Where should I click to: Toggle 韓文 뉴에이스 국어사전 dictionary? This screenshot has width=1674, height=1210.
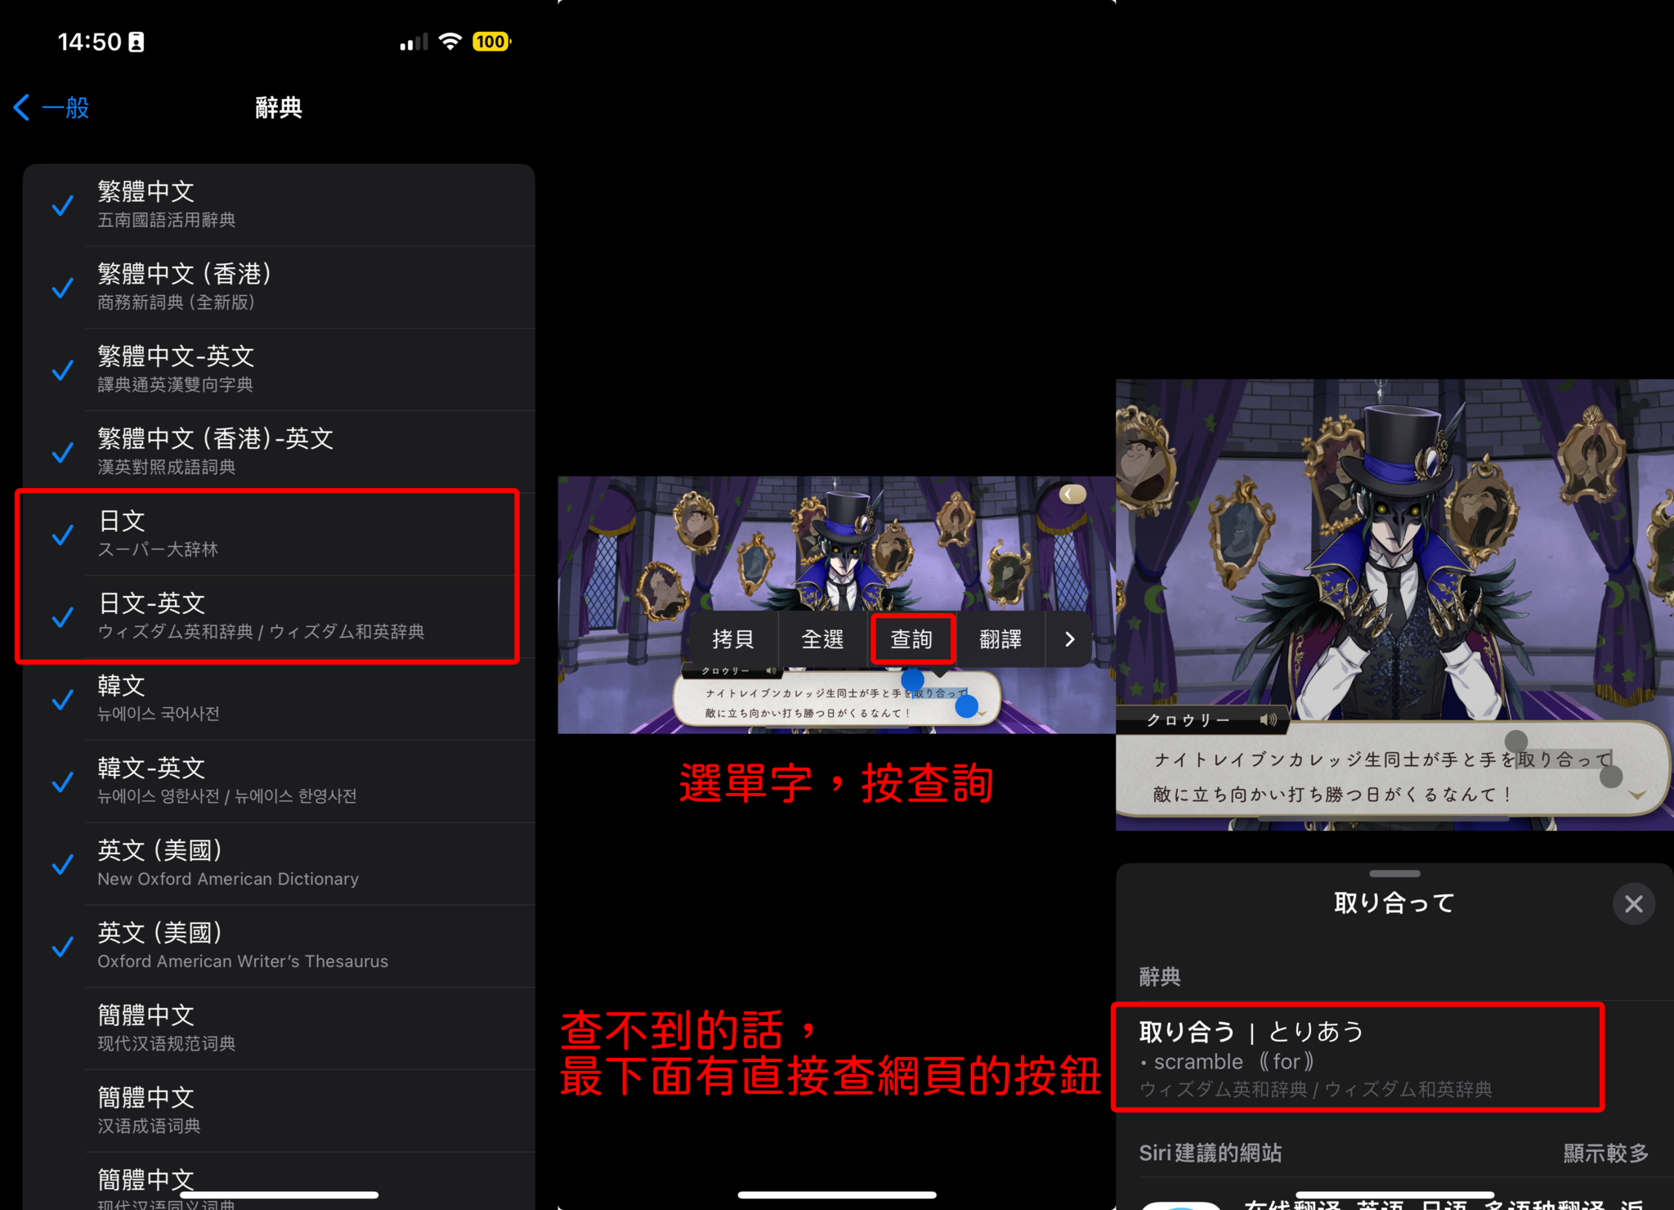click(279, 699)
